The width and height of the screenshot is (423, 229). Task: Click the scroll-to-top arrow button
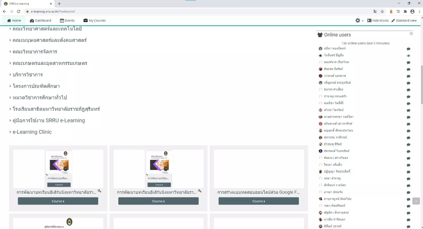coord(416,201)
